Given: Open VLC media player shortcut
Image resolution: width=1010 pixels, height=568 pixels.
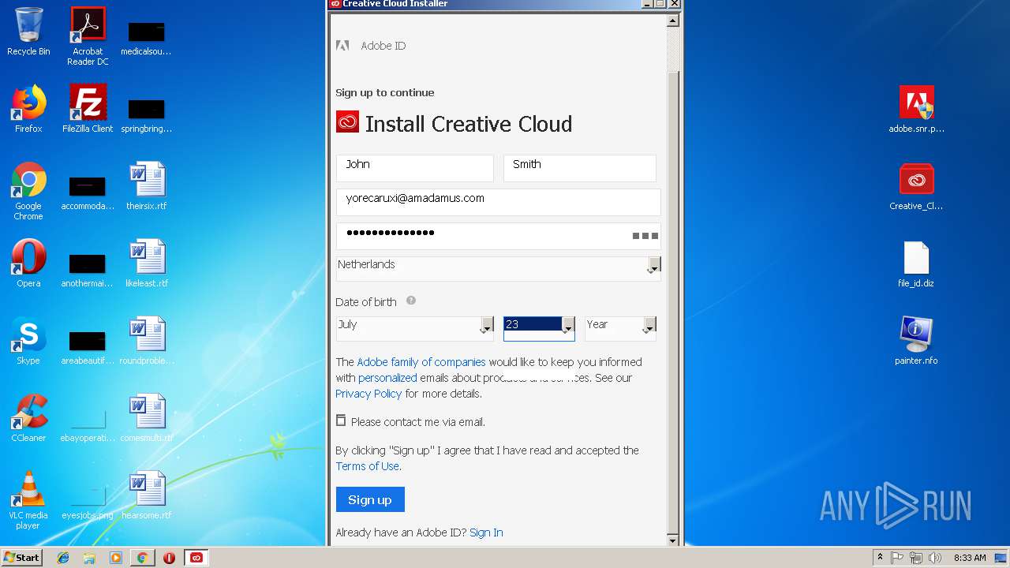Looking at the screenshot, I should pyautogui.click(x=28, y=500).
